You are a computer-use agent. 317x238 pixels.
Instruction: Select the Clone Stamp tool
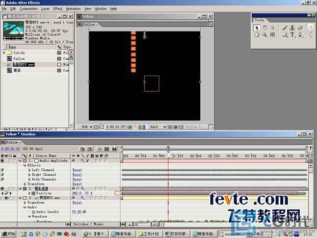[x=292, y=27]
